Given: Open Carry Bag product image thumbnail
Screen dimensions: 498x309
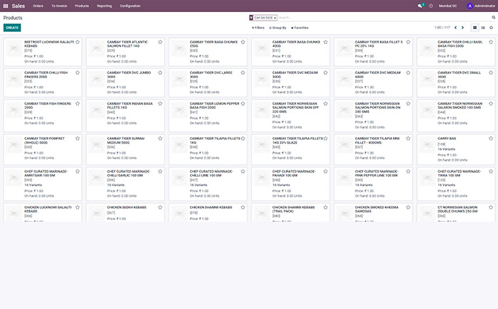Looking at the screenshot, I should [427, 145].
